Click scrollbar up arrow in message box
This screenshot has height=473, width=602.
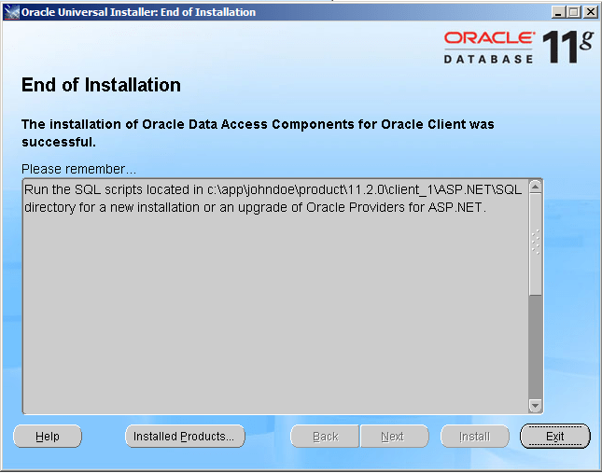click(x=535, y=187)
